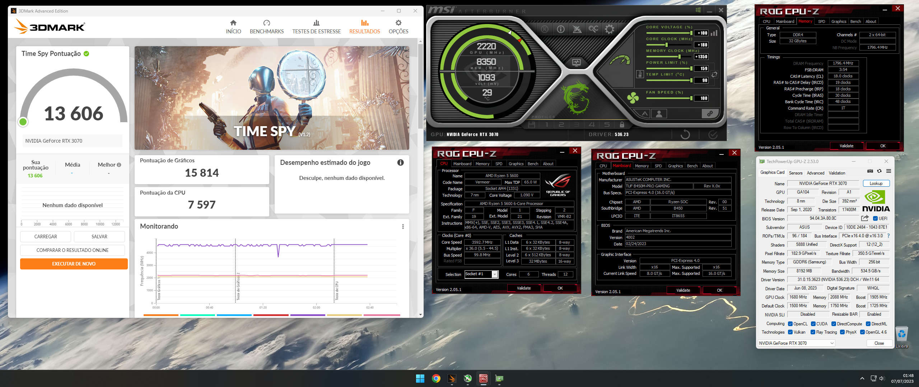This screenshot has width=919, height=387.
Task: Click the save profile floppy icon in Afterburner
Action: click(532, 125)
